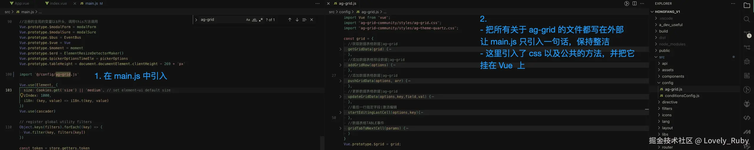Open the Explorer view in activity bar

(x=747, y=5)
